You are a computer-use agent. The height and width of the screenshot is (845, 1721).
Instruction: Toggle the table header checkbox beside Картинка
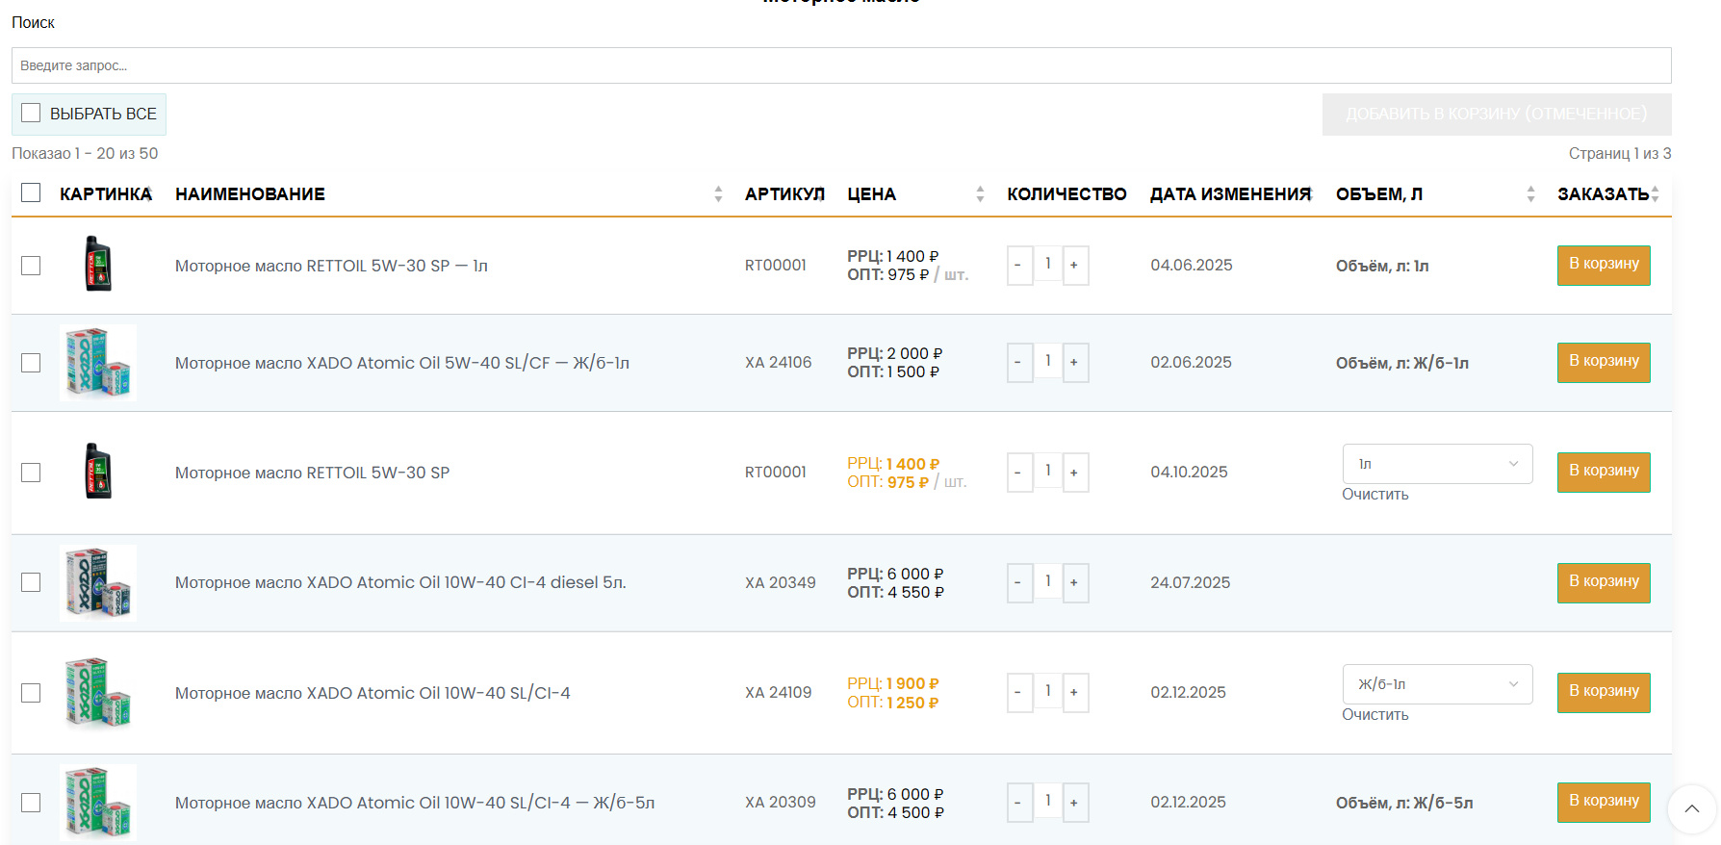(x=31, y=192)
